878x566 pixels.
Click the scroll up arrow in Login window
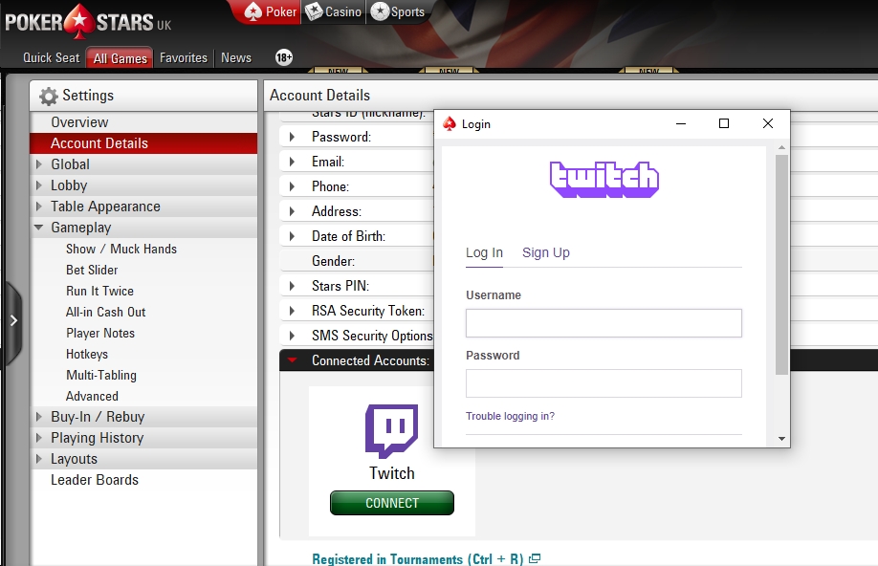[x=781, y=148]
